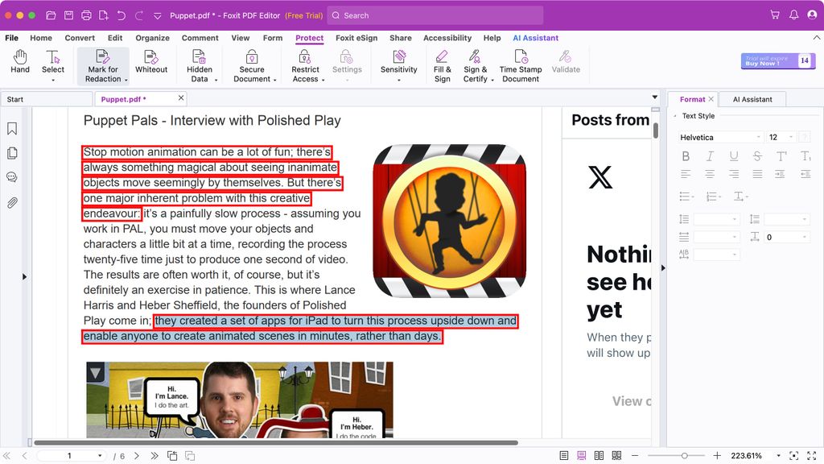Image resolution: width=824 pixels, height=464 pixels.
Task: Click the Print icon in title bar
Action: pyautogui.click(x=86, y=15)
